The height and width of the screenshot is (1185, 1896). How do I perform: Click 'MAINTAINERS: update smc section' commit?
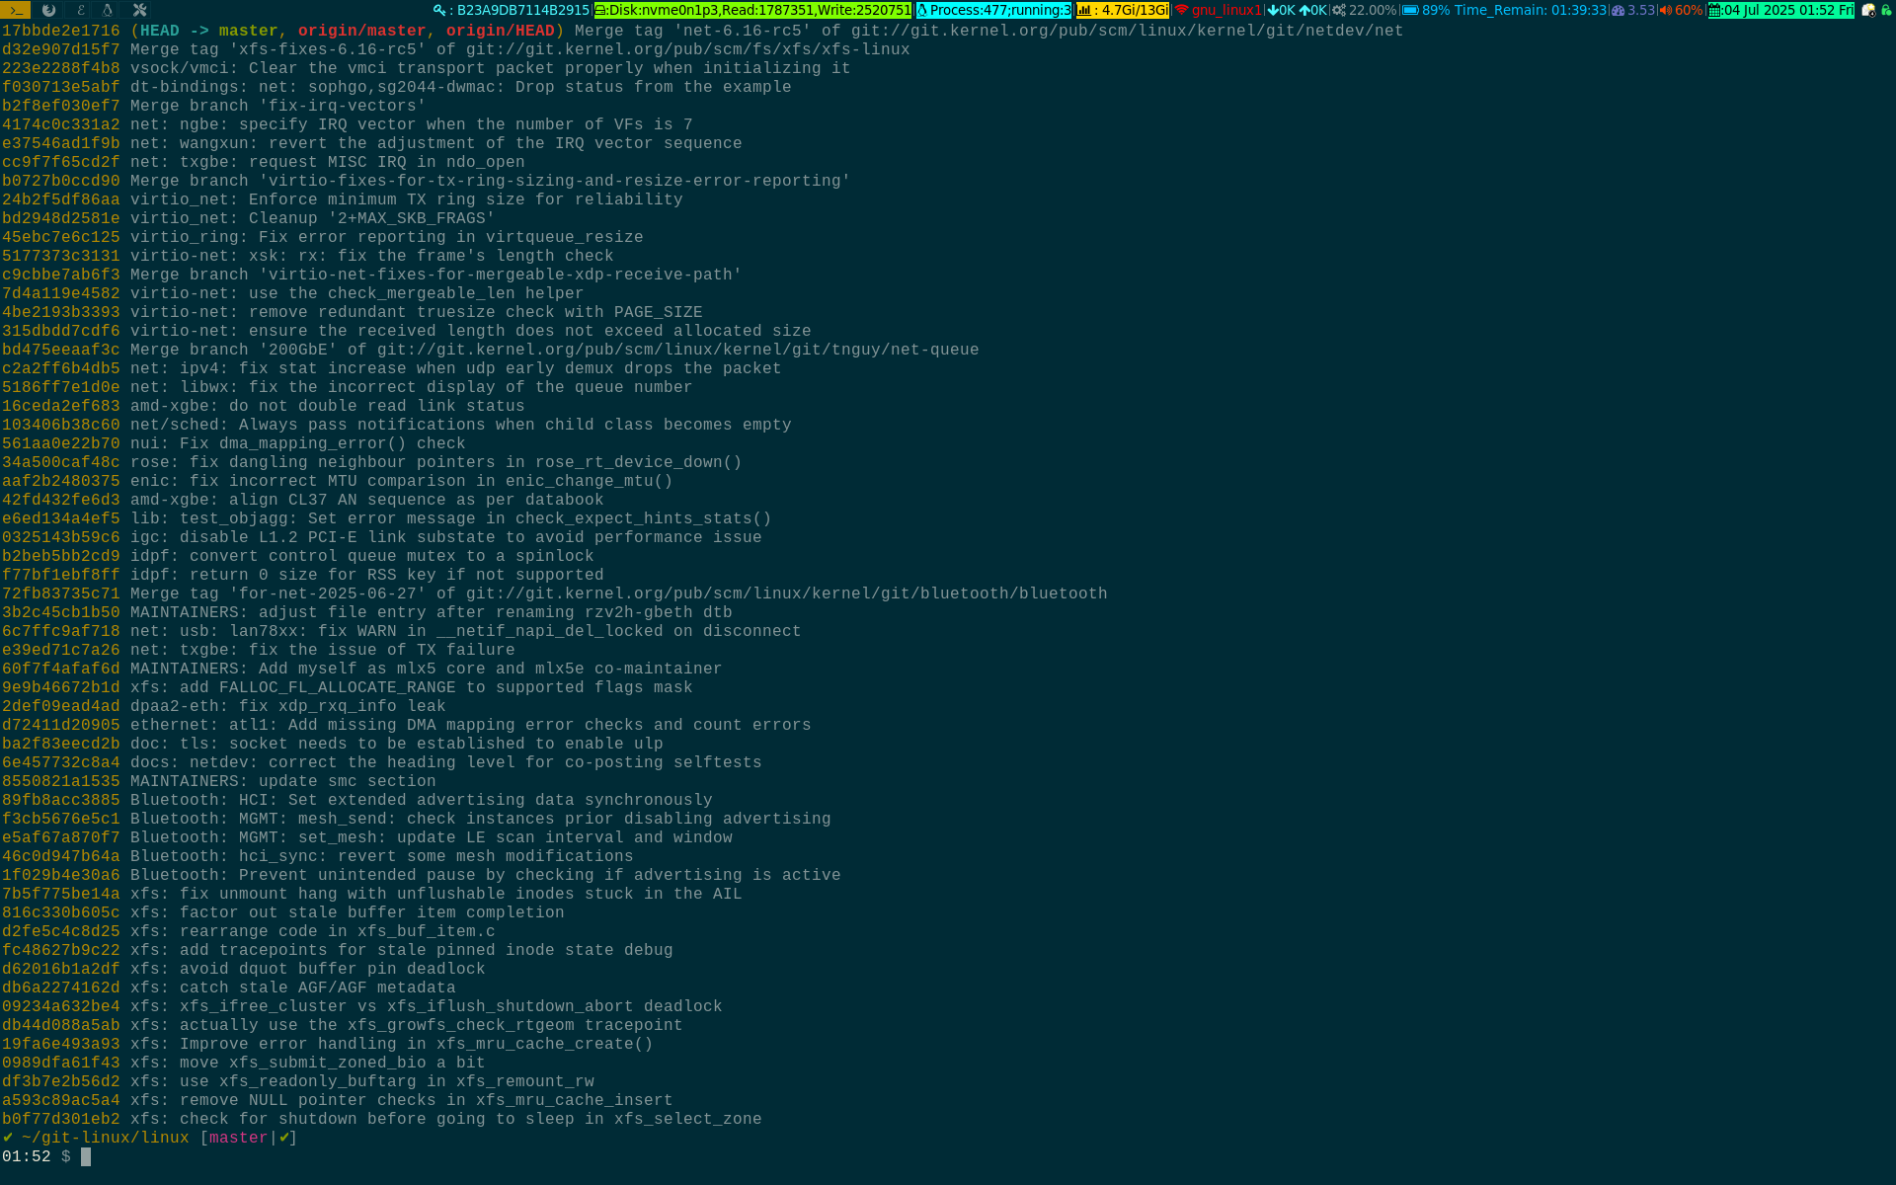[283, 781]
